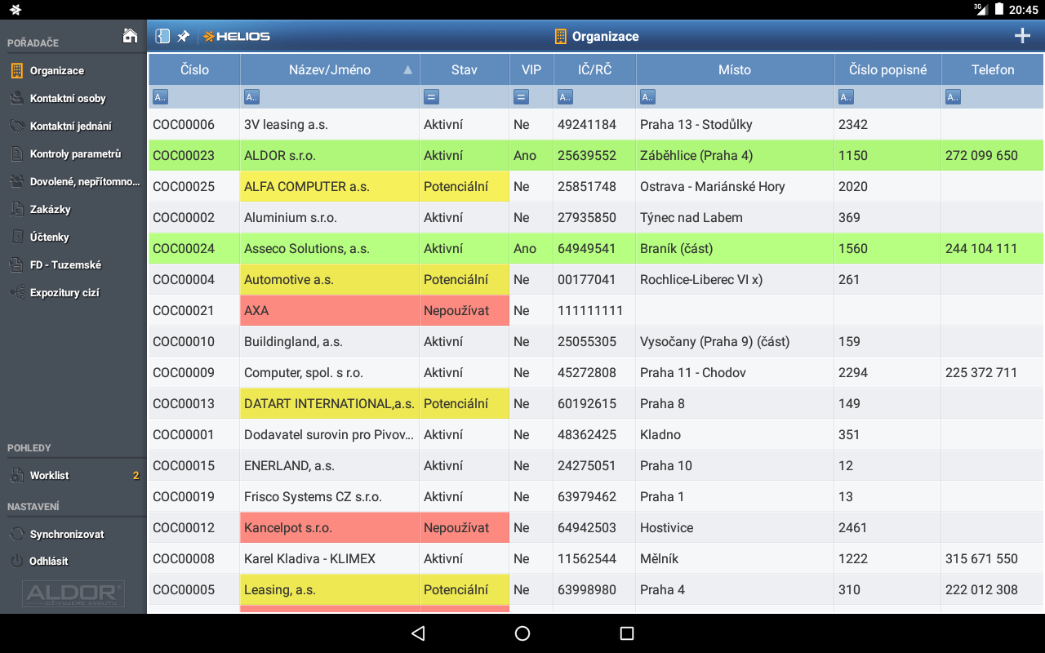1045x653 pixels.
Task: Collapse the sidebar panel toggle icon
Action: (x=162, y=36)
